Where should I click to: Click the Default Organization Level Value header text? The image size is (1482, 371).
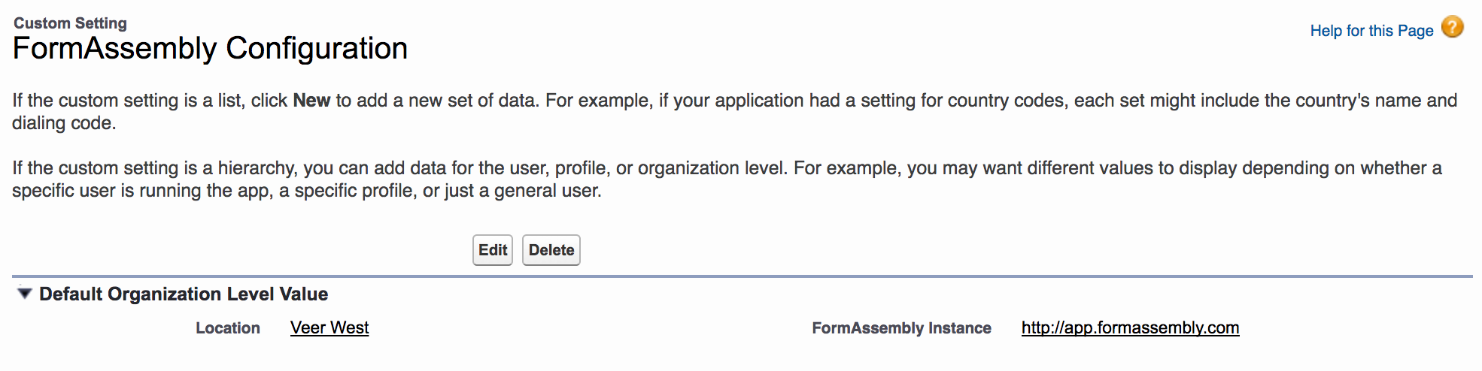coord(184,294)
